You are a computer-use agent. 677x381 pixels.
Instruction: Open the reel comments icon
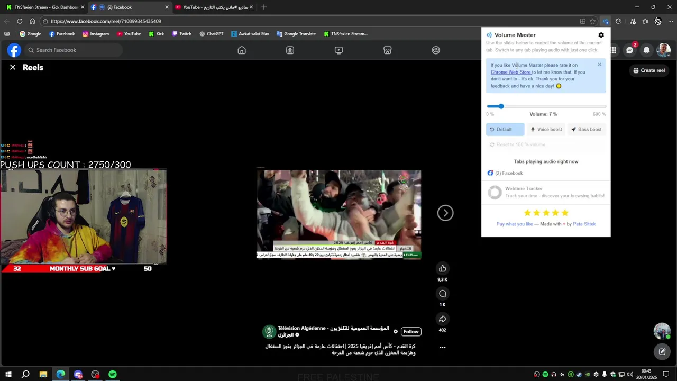tap(443, 294)
